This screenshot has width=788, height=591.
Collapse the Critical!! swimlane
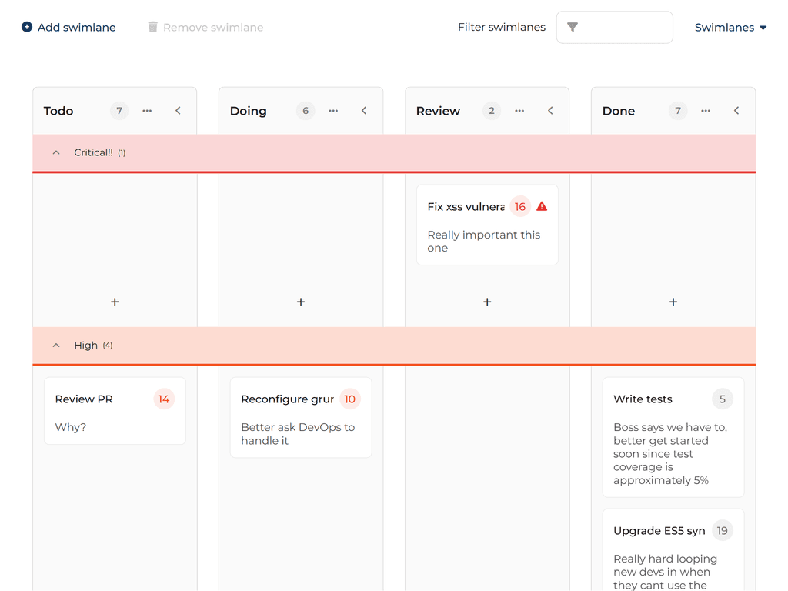(56, 153)
